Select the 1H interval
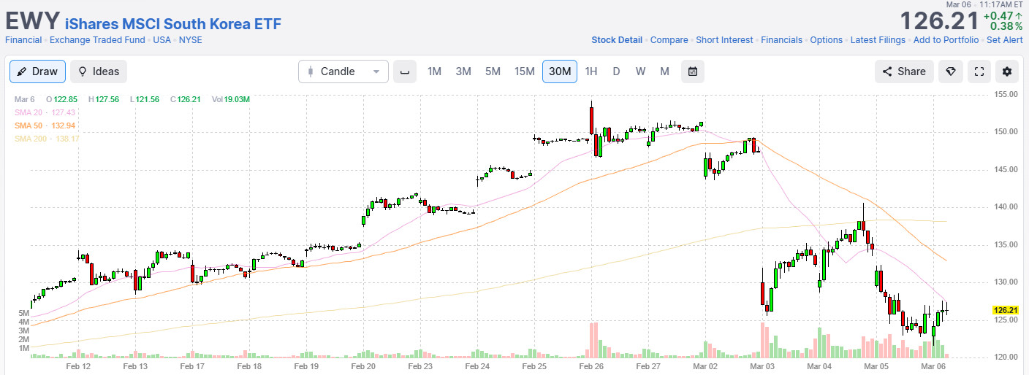 tap(591, 71)
